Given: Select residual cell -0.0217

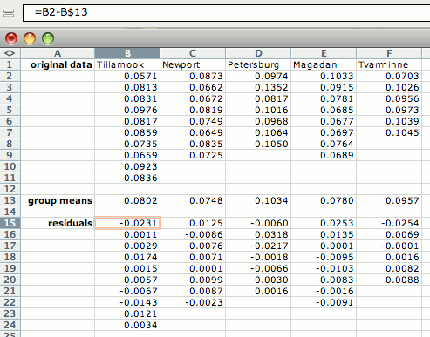Looking at the screenshot, I should tap(258, 246).
